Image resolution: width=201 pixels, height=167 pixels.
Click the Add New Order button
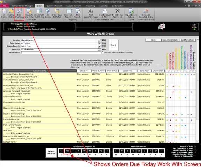(187, 40)
